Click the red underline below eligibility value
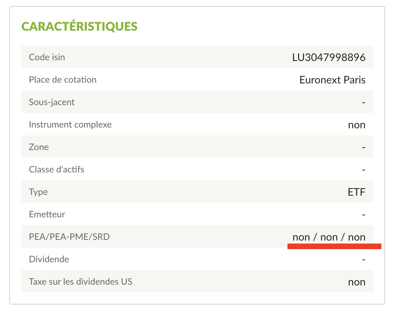This screenshot has width=393, height=315. click(334, 246)
